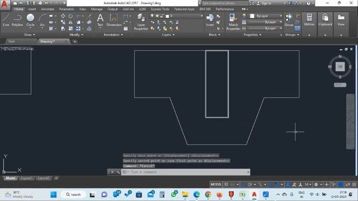The width and height of the screenshot is (358, 201).
Task: Open the AutoCAD application menu button
Action: pyautogui.click(x=4, y=4)
